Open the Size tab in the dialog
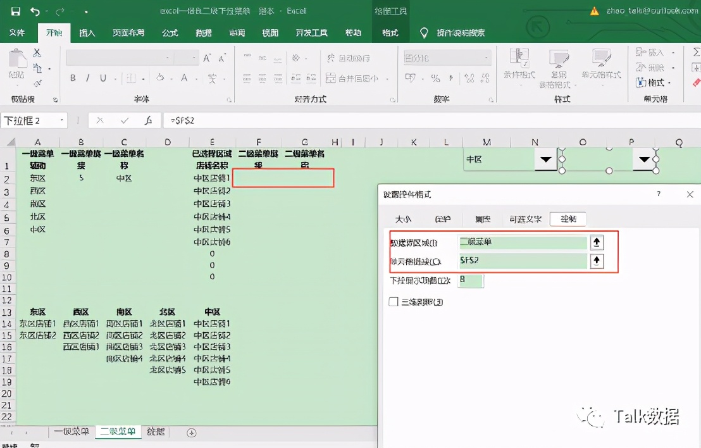This screenshot has height=448, width=701. point(403,219)
